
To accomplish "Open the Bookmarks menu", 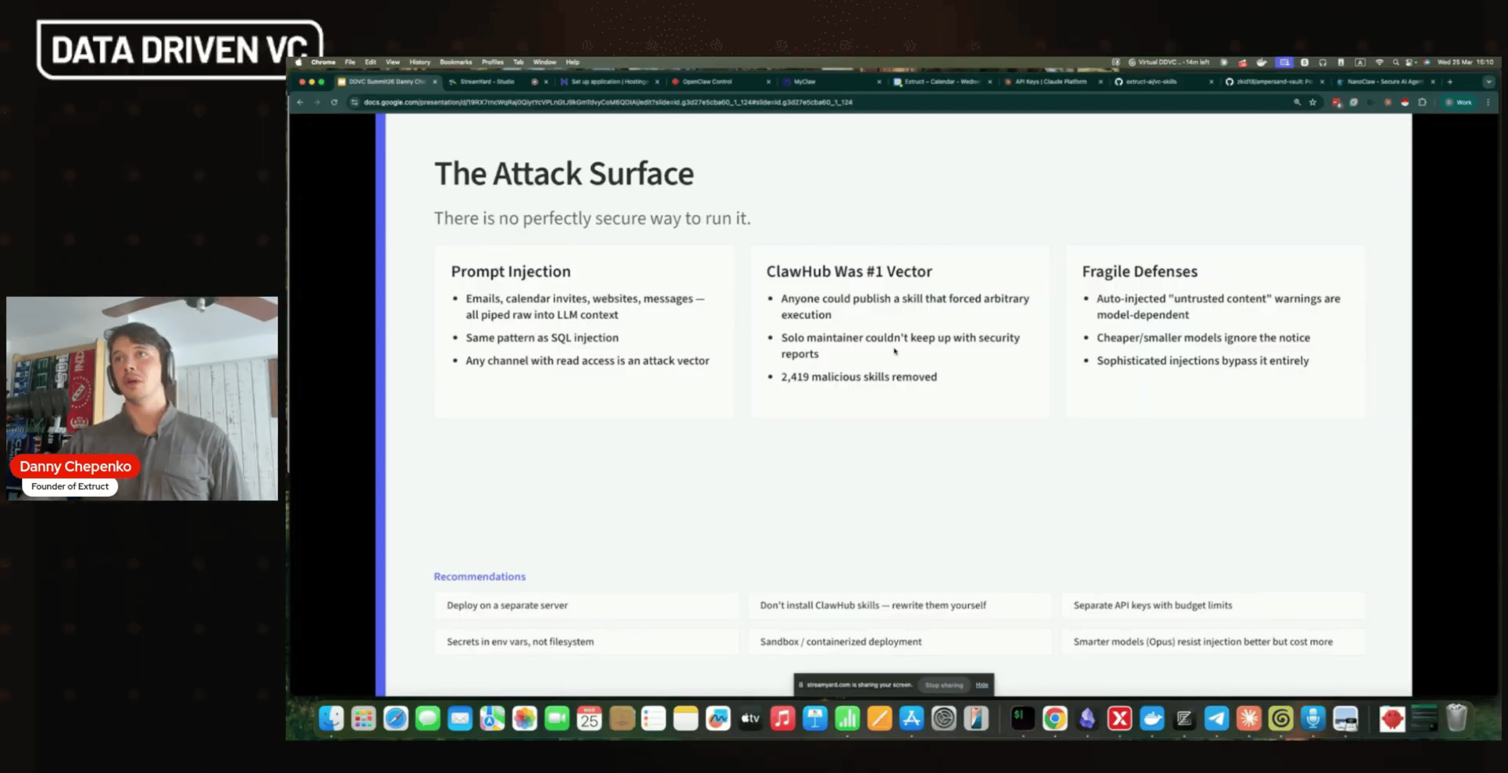I will [455, 62].
